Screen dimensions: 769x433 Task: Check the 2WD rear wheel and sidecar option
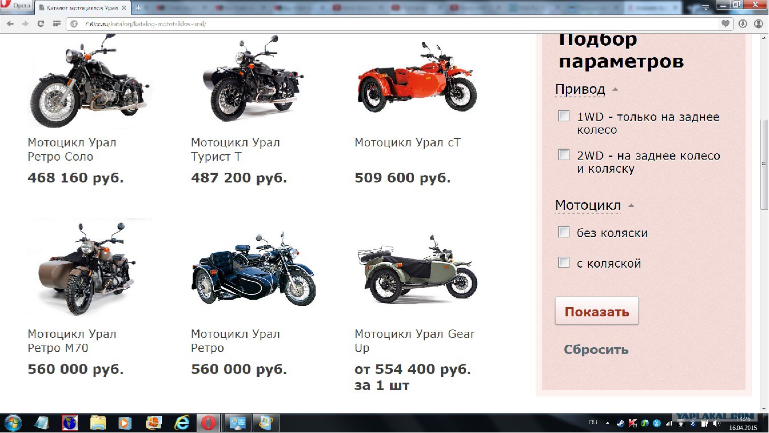[x=564, y=154]
